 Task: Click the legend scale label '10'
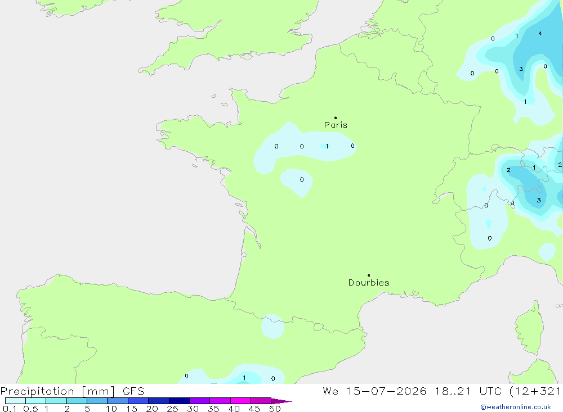(111, 409)
